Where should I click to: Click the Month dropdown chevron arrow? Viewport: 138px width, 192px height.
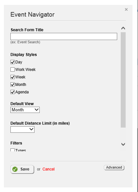[x=36, y=110]
